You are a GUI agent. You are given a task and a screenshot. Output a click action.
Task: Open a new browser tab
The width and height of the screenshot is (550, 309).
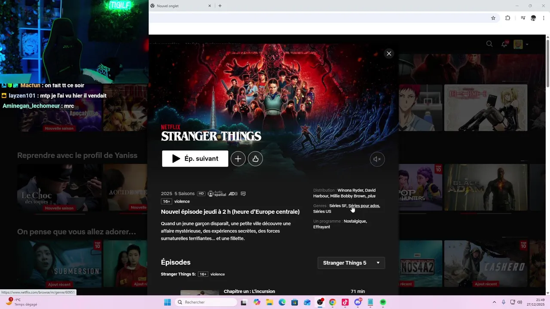220,6
